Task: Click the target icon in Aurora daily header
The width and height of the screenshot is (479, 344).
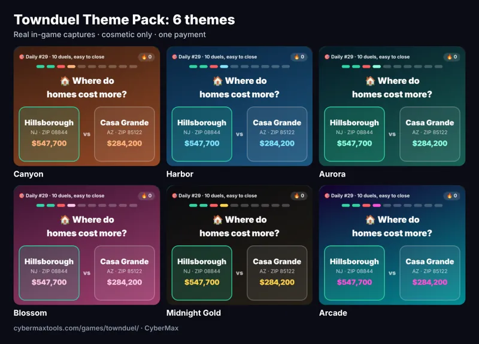Action: pos(327,57)
